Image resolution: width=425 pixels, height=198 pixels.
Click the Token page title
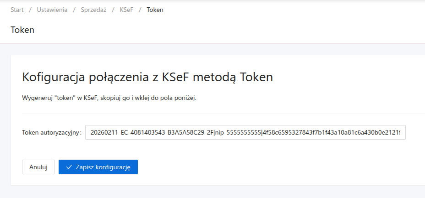point(22,30)
